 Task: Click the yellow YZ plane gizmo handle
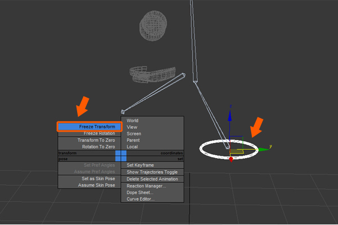pyautogui.click(x=237, y=151)
